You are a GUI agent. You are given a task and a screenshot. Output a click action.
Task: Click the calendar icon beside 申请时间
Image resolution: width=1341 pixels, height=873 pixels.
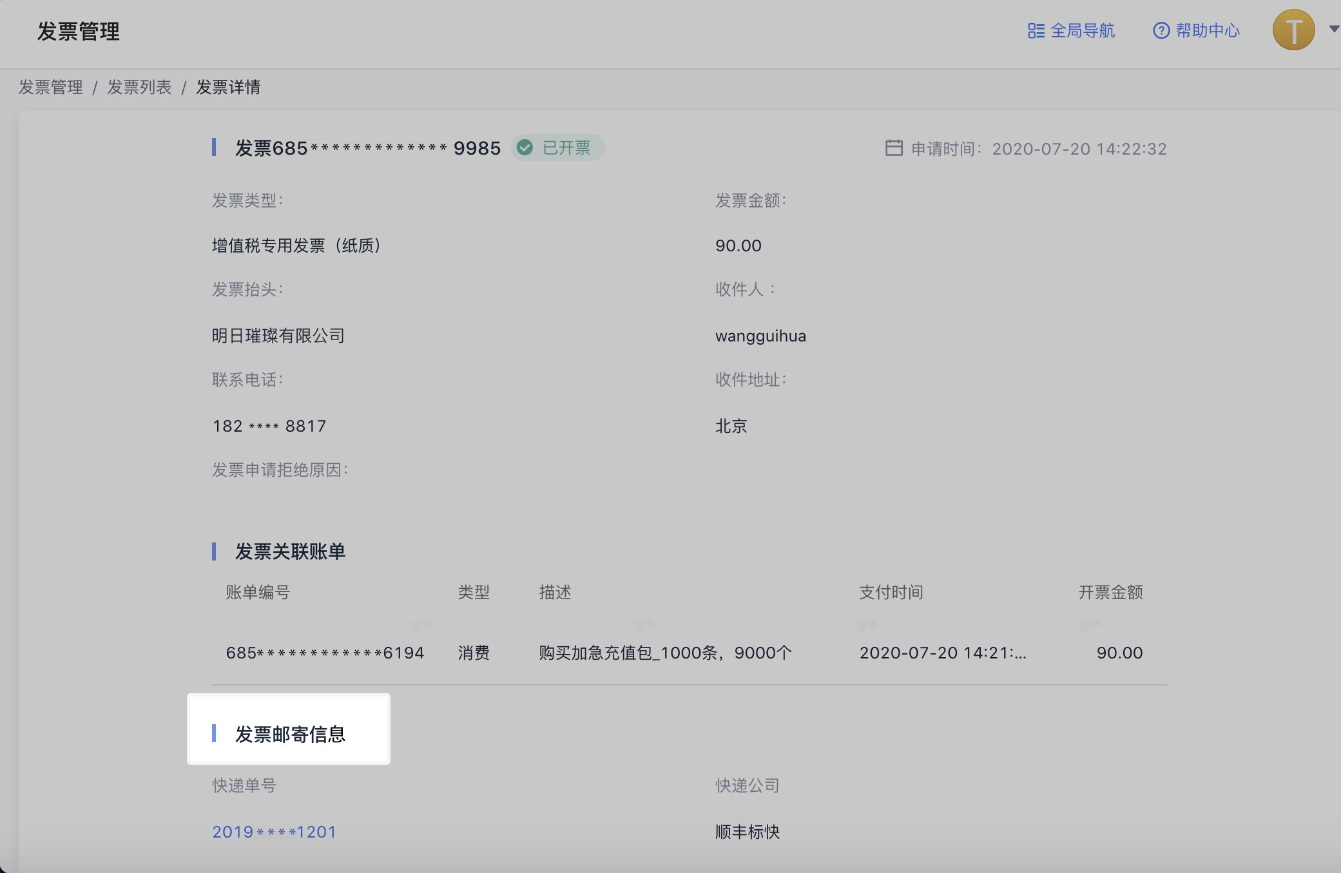pyautogui.click(x=893, y=148)
